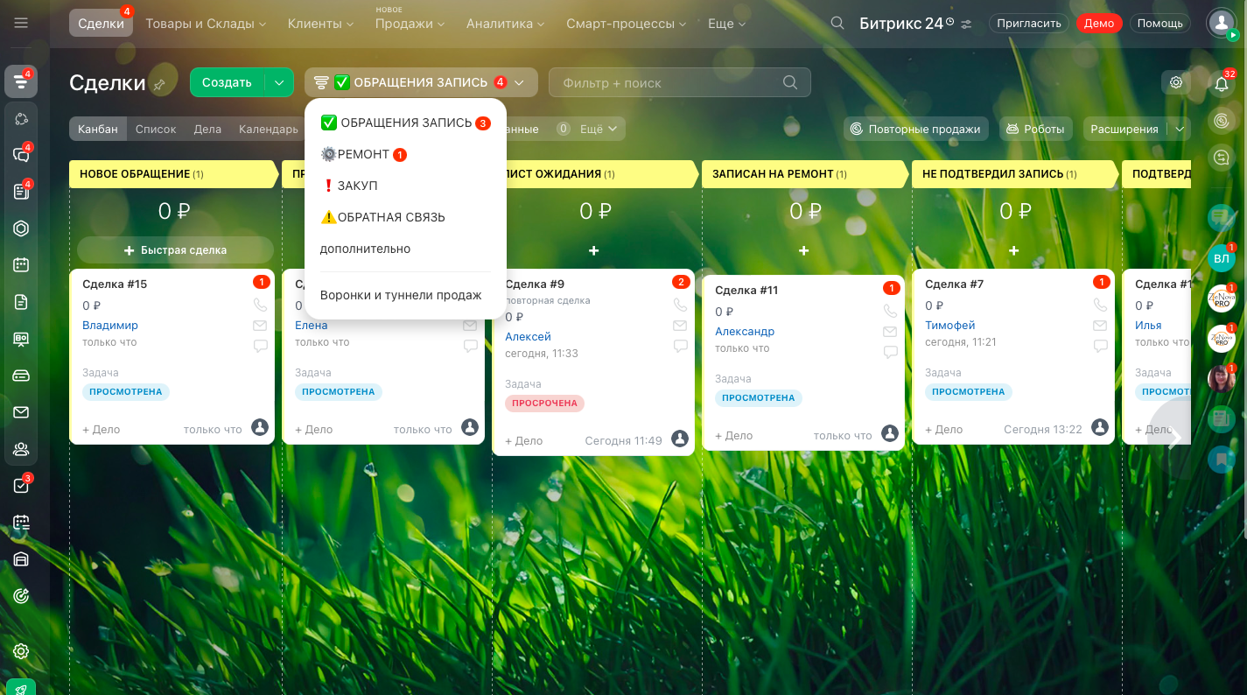This screenshot has height=695, width=1247.
Task: Expand the Расширения dropdown arrow
Action: 1179,129
